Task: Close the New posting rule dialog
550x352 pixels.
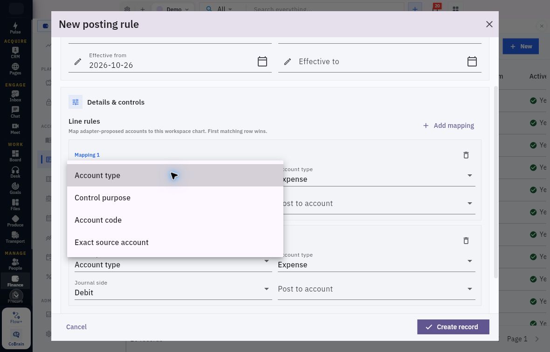Action: 489,24
